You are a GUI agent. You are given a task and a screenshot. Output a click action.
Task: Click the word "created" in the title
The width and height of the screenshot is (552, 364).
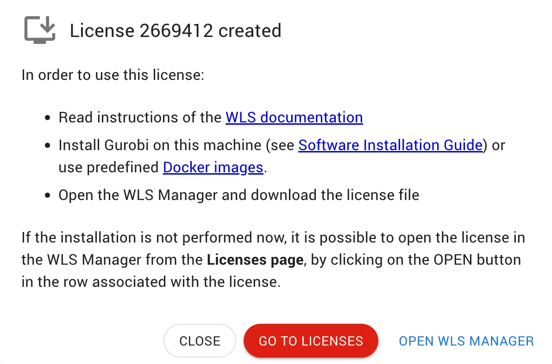pyautogui.click(x=250, y=31)
